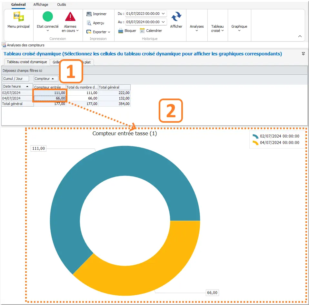Select the 222,00 cell
This screenshot has height=305, width=309.
pos(114,93)
